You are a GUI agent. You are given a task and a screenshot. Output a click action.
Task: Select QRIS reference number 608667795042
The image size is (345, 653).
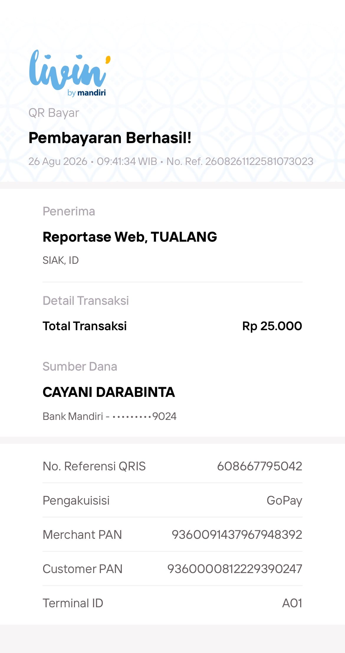(x=259, y=466)
